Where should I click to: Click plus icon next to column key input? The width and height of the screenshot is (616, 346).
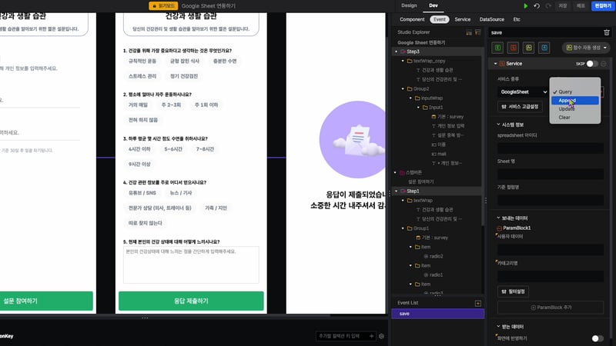coord(371,336)
